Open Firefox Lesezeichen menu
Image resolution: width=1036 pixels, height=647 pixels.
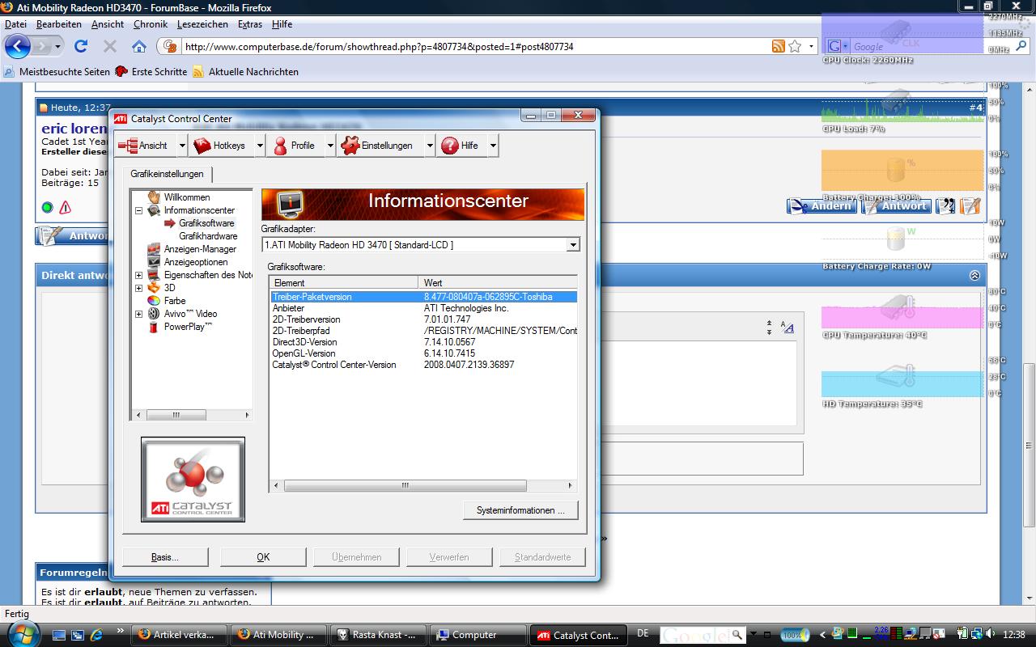tap(202, 24)
